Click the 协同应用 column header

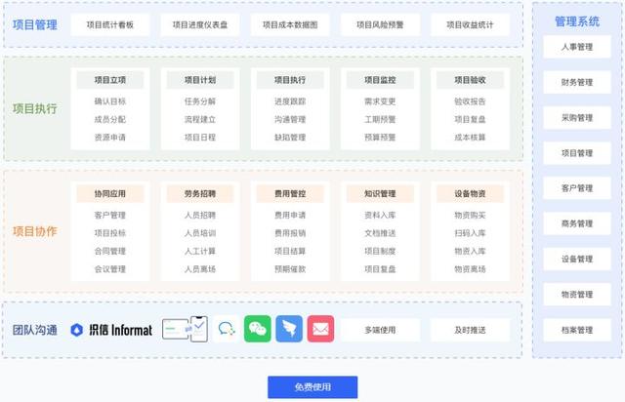110,193
